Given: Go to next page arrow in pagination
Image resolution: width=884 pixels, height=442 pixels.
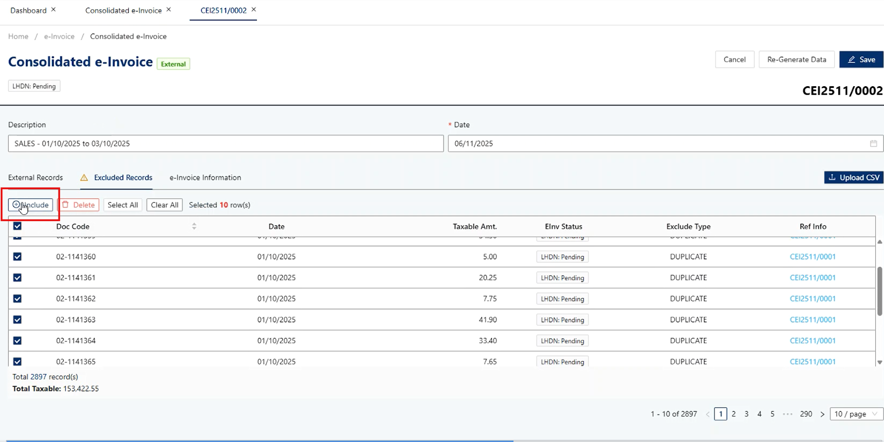Looking at the screenshot, I should pos(822,414).
